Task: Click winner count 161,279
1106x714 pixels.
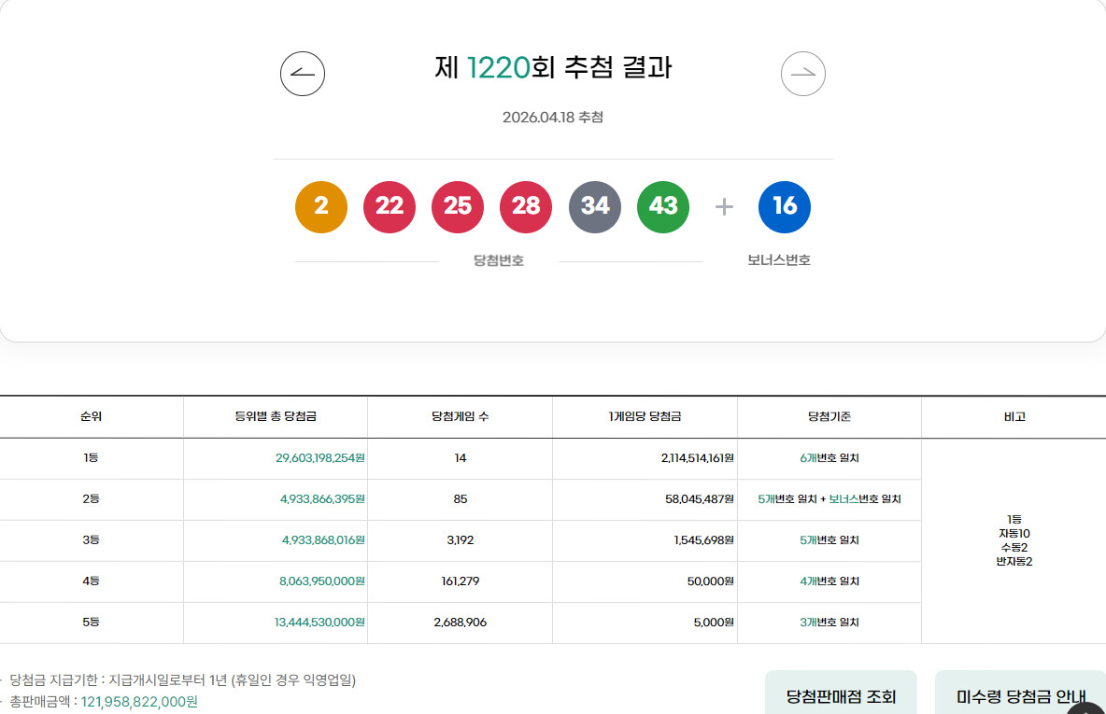Action: pos(460,581)
